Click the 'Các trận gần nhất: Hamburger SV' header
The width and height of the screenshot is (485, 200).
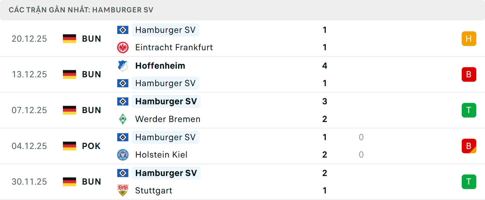[x=81, y=10]
